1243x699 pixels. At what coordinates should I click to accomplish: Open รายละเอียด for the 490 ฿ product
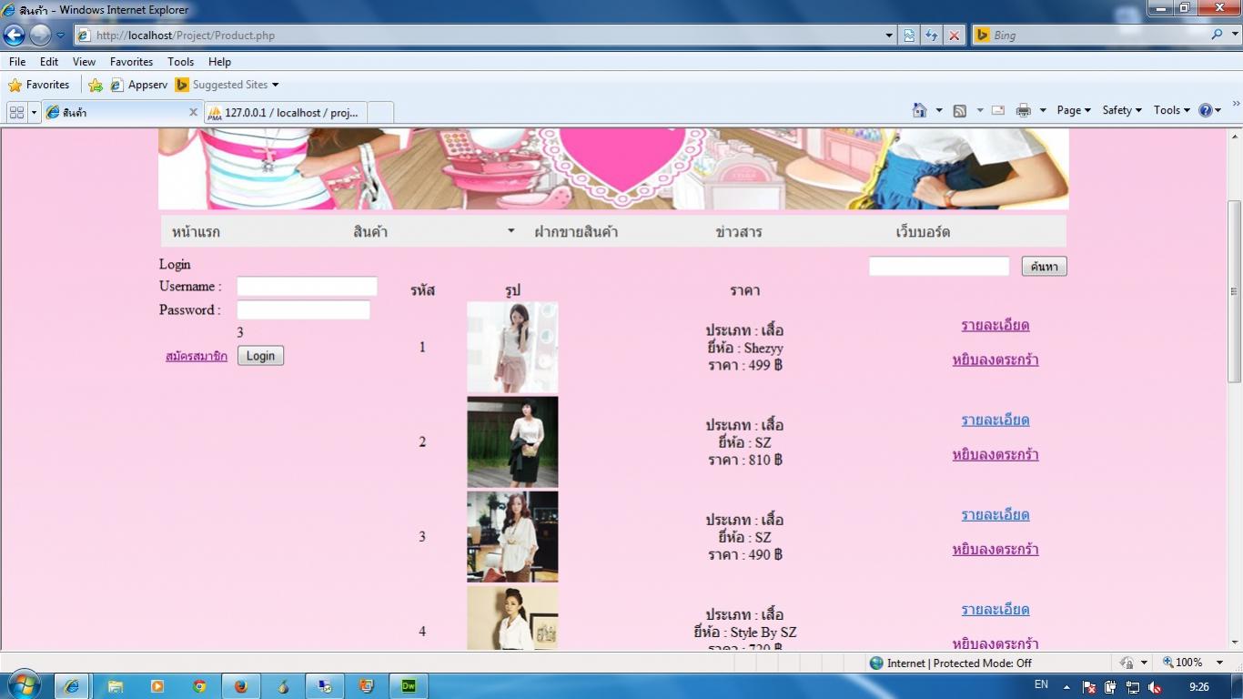pyautogui.click(x=995, y=514)
